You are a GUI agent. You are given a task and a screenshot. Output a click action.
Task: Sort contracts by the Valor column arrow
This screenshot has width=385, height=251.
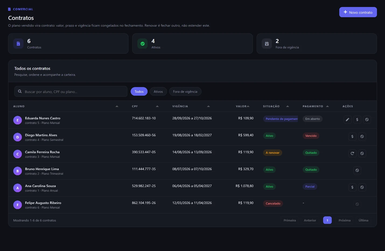248,106
